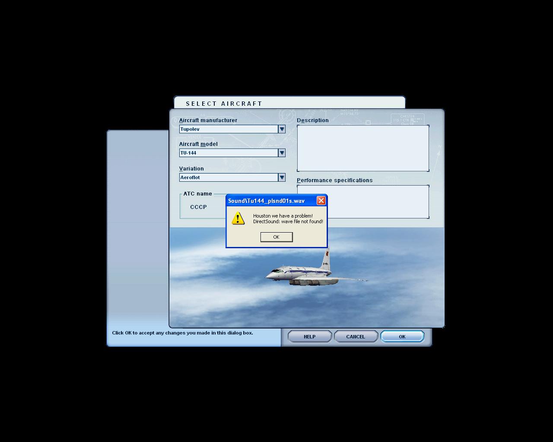This screenshot has width=553, height=442.
Task: Click the ATC name group label
Action: 198,194
